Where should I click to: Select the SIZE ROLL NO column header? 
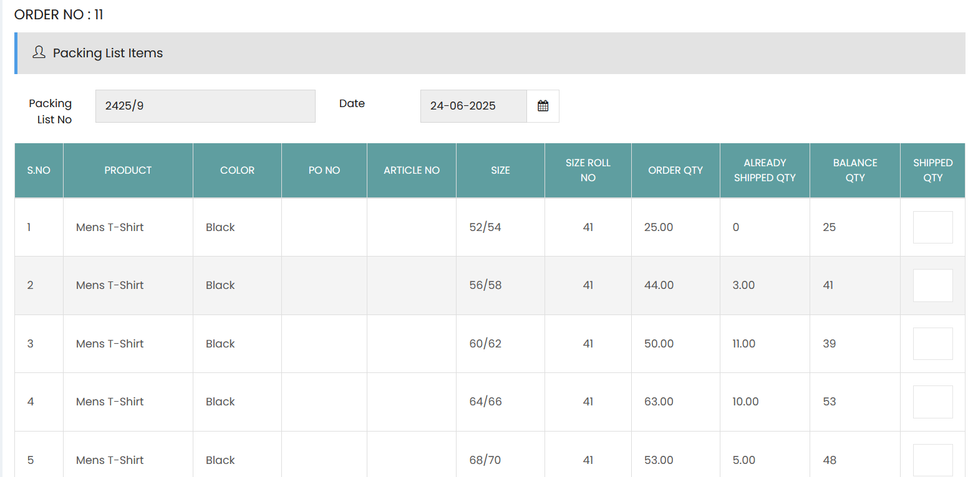pyautogui.click(x=588, y=170)
